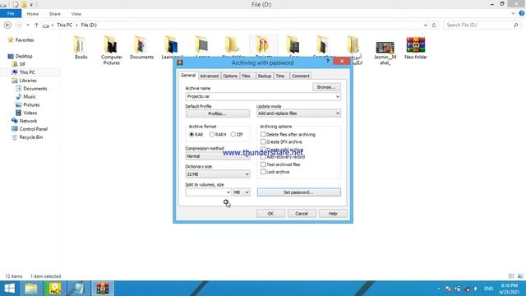The image size is (526, 296).
Task: Click the Set password... button
Action: pyautogui.click(x=298, y=192)
